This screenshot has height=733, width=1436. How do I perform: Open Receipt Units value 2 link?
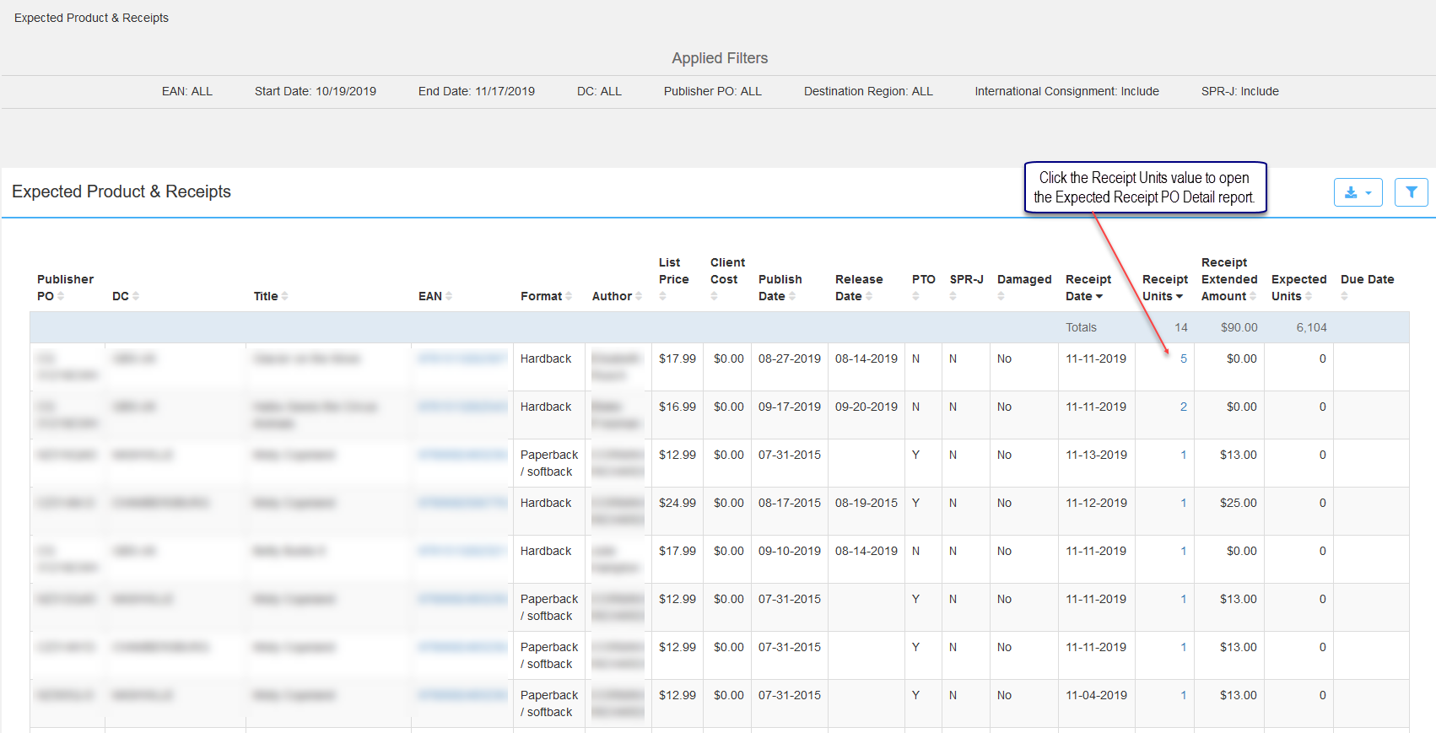click(1184, 407)
